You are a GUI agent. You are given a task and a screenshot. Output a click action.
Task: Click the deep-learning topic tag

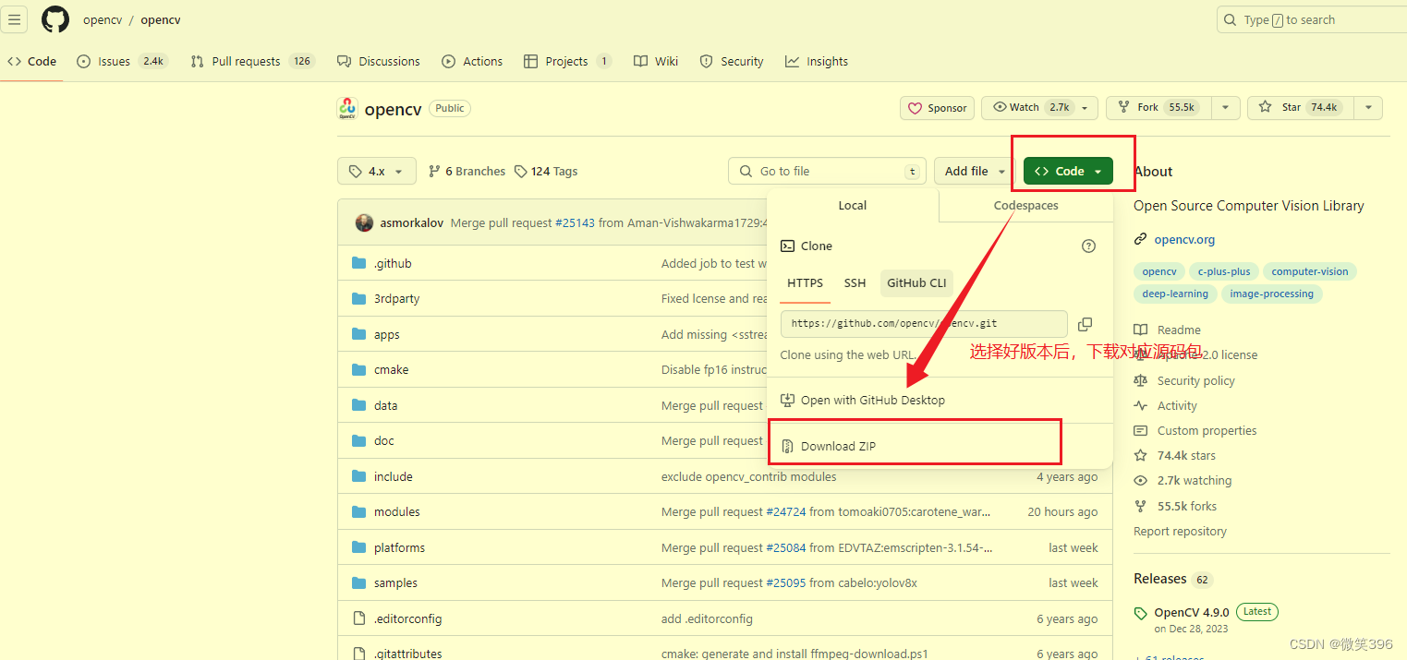1175,294
